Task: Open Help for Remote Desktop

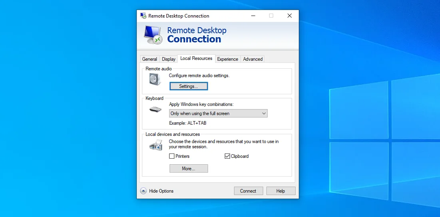Action: (281, 191)
